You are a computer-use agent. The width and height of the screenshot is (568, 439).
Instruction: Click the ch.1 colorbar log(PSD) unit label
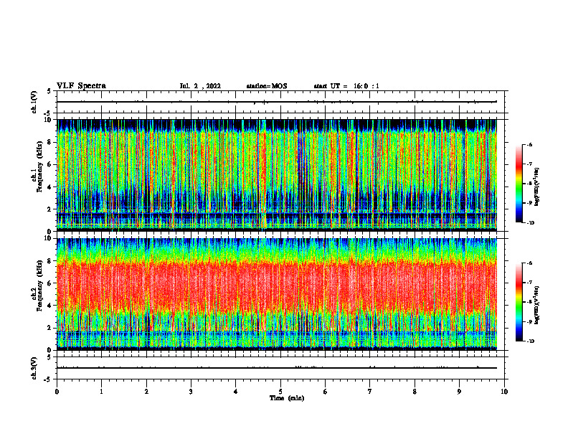537,187
